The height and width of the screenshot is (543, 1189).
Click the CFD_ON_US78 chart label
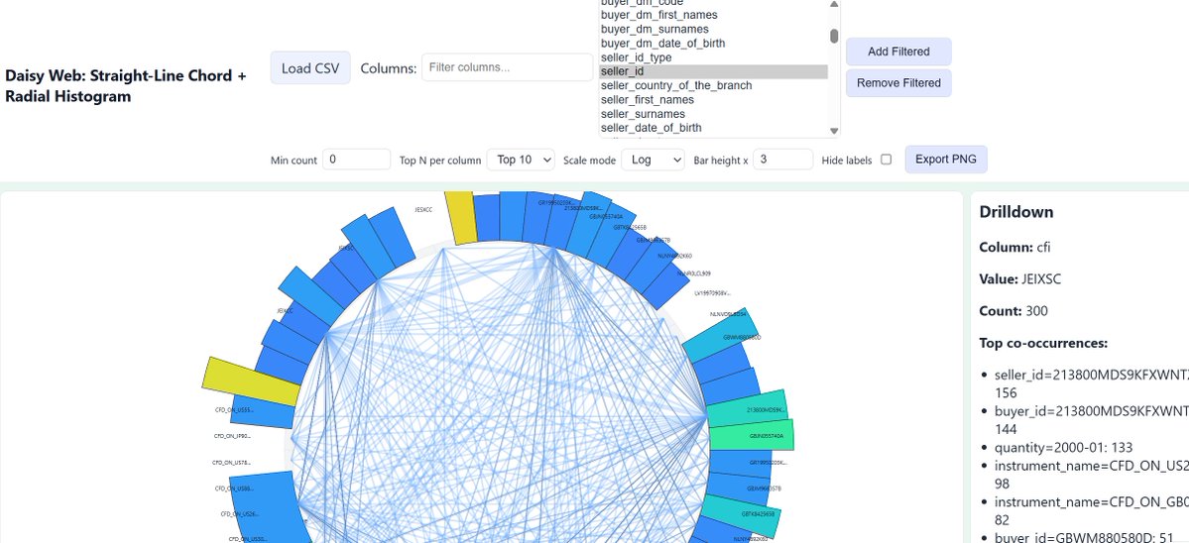231,462
